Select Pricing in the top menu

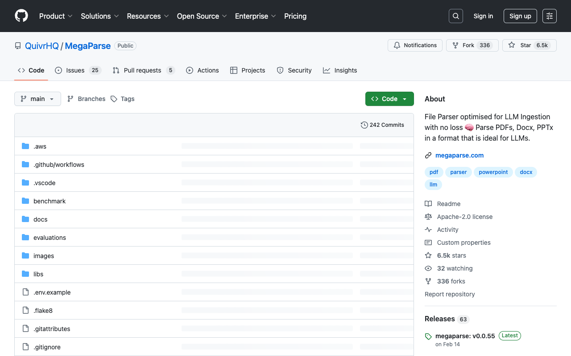[x=295, y=16]
